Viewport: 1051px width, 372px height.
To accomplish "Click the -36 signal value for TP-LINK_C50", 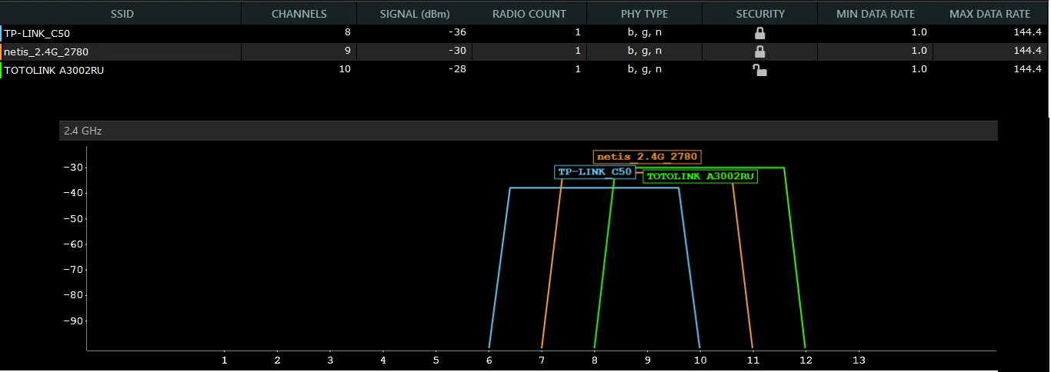I will [x=459, y=32].
